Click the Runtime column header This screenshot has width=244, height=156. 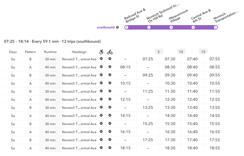[50, 52]
